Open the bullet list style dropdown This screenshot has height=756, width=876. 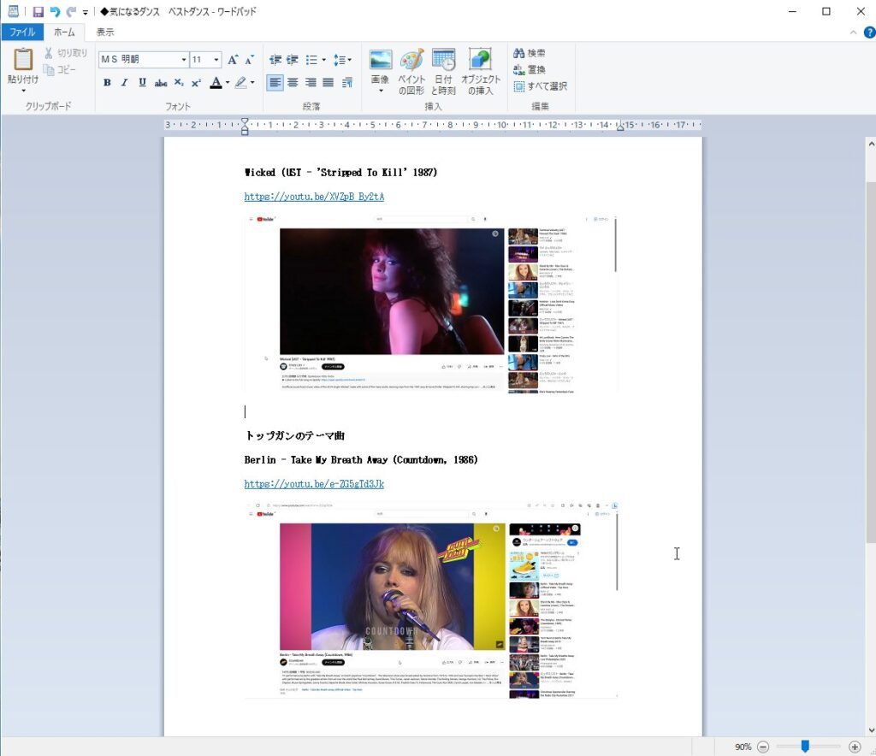coord(323,60)
